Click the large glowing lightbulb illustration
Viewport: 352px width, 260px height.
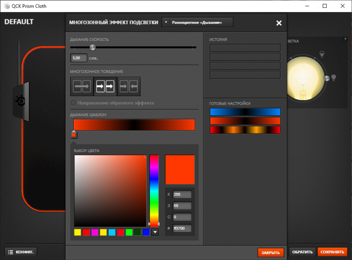pyautogui.click(x=303, y=79)
